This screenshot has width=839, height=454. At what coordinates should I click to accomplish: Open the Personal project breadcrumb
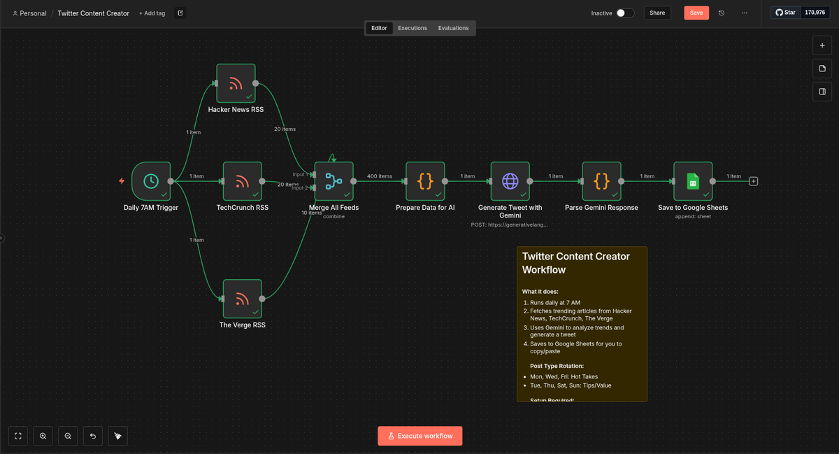click(30, 13)
